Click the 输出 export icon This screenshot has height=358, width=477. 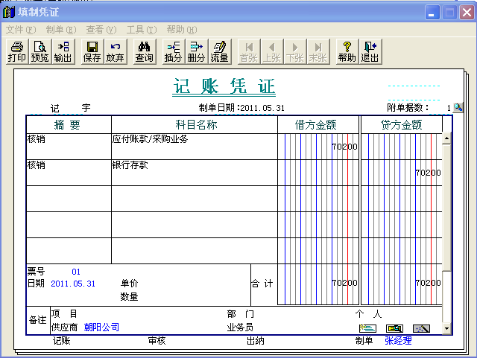(x=63, y=51)
